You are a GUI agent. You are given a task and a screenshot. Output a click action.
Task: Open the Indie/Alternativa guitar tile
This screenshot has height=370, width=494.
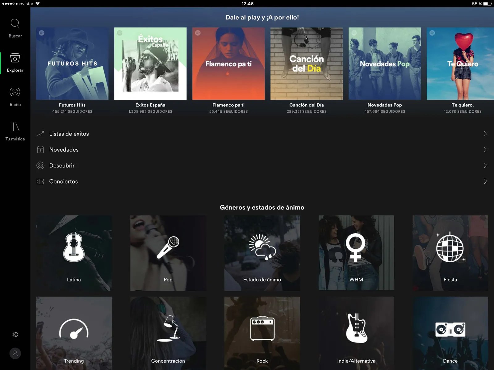point(356,333)
